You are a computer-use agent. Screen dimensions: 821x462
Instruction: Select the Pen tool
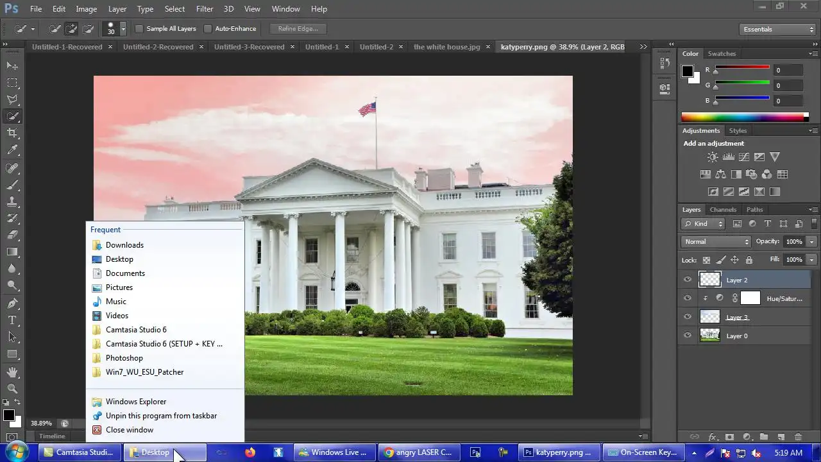pyautogui.click(x=12, y=303)
